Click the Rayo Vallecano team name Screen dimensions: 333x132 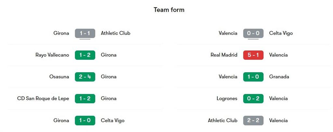pos(52,55)
